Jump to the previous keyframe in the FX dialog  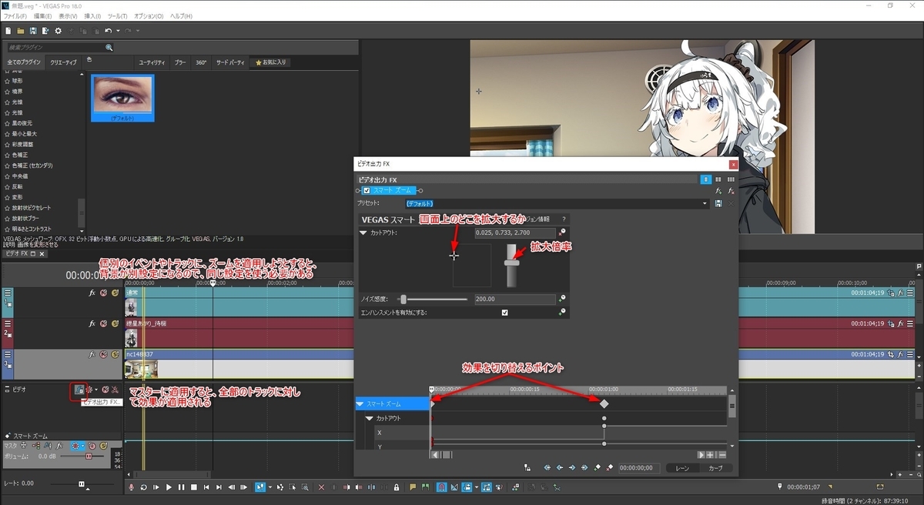tap(560, 467)
